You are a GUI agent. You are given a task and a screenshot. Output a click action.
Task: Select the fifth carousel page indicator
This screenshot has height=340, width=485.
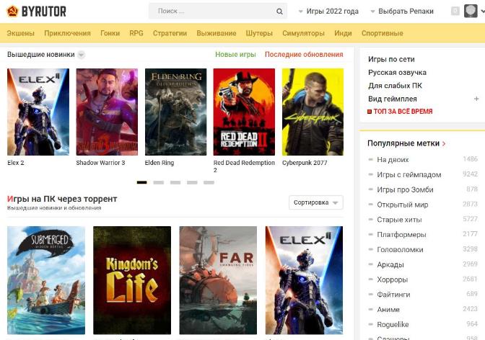click(209, 182)
